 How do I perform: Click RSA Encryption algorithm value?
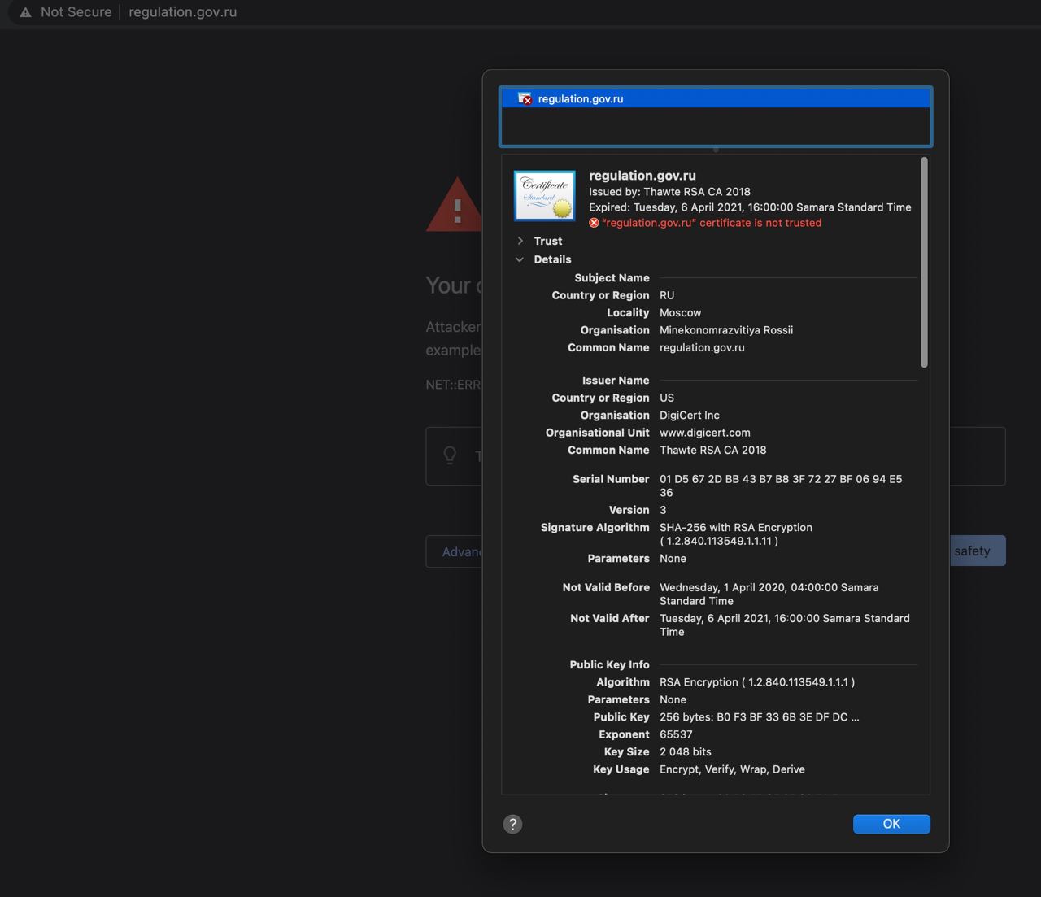click(x=757, y=682)
